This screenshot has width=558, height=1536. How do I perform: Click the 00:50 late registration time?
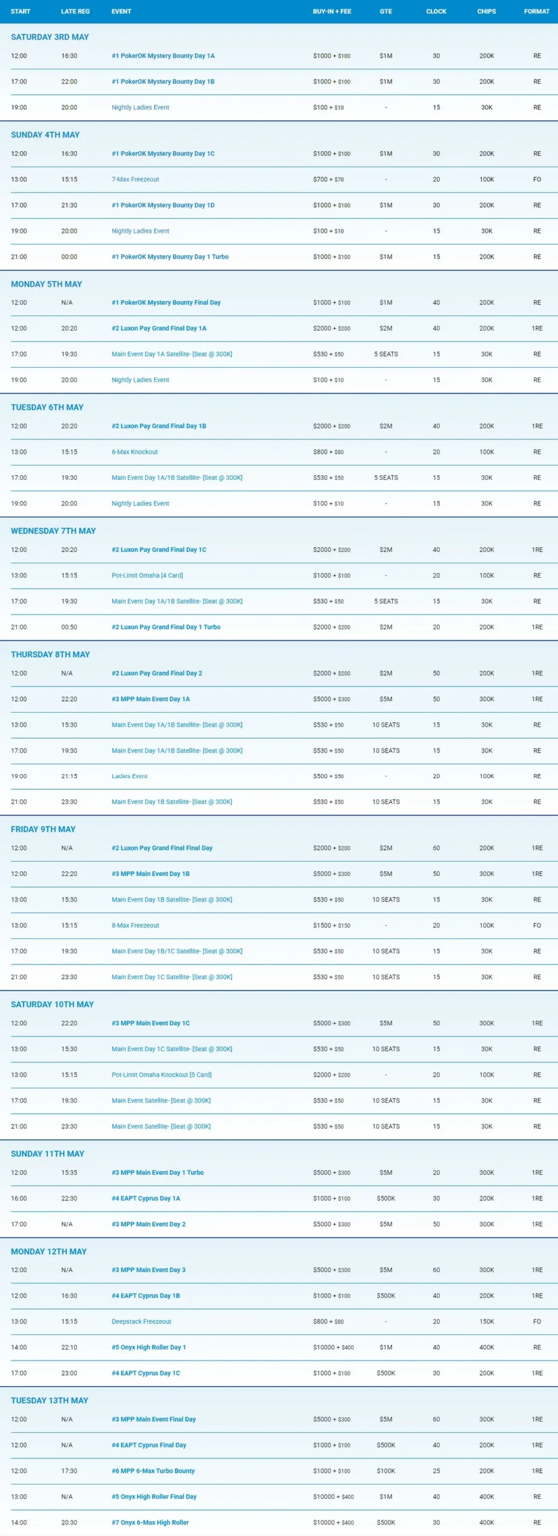pos(69,627)
